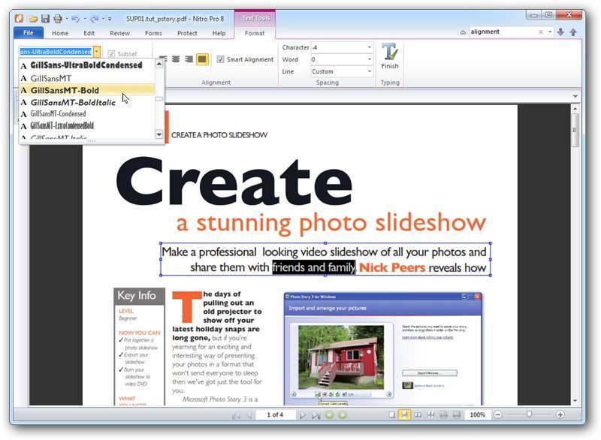Screen dimensions: 601x440
Task: Disable Smart Alignment checkbox
Action: (x=220, y=59)
